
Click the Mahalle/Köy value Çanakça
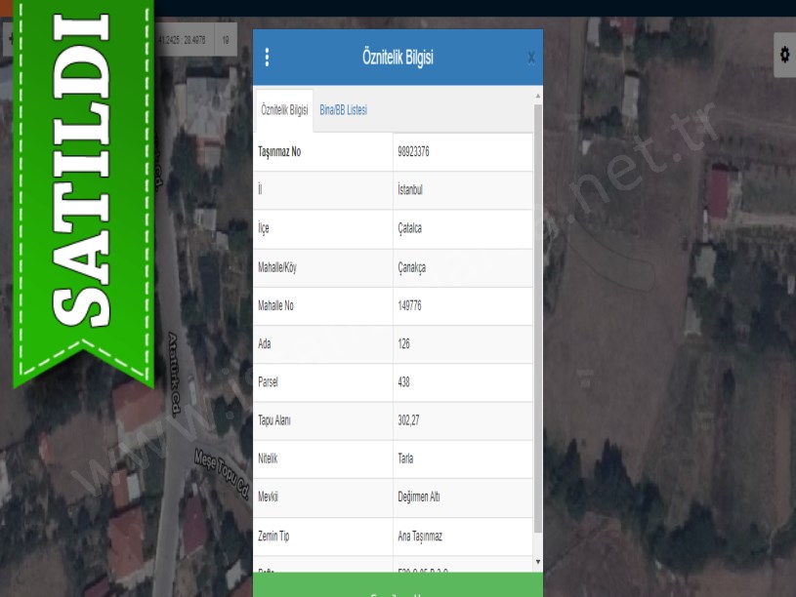[411, 267]
